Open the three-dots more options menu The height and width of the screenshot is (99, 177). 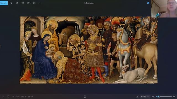[x=40, y=3]
